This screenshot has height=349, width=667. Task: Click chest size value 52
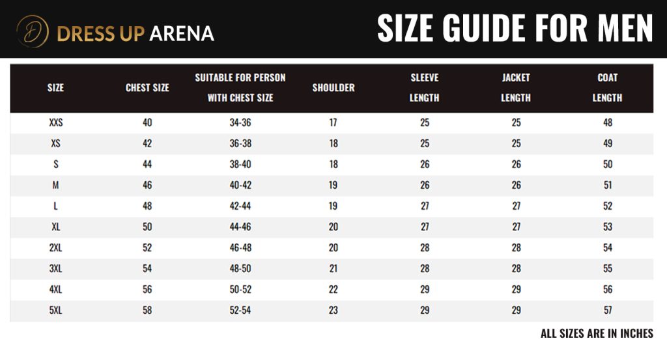tap(147, 248)
